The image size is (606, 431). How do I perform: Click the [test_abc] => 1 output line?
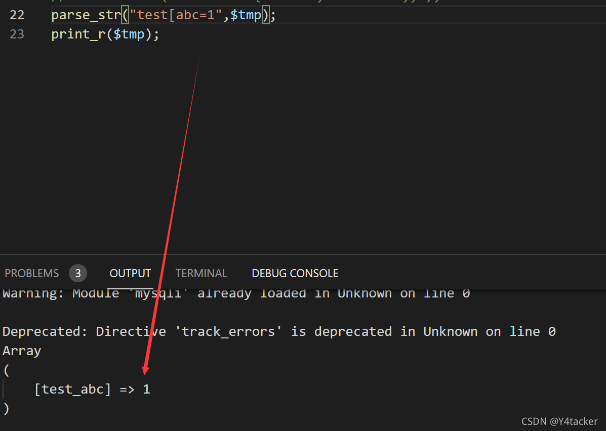click(92, 390)
